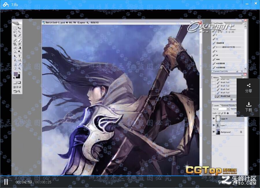Open the Normal blend mode dropdown
The width and height of the screenshot is (260, 188).
coord(221,109)
